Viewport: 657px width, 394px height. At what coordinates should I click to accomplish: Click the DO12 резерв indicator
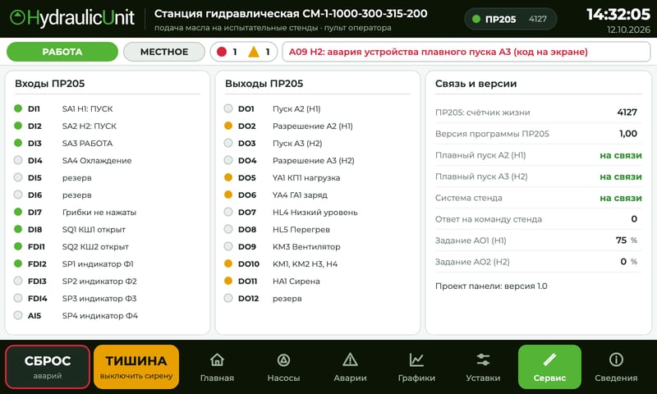[228, 298]
